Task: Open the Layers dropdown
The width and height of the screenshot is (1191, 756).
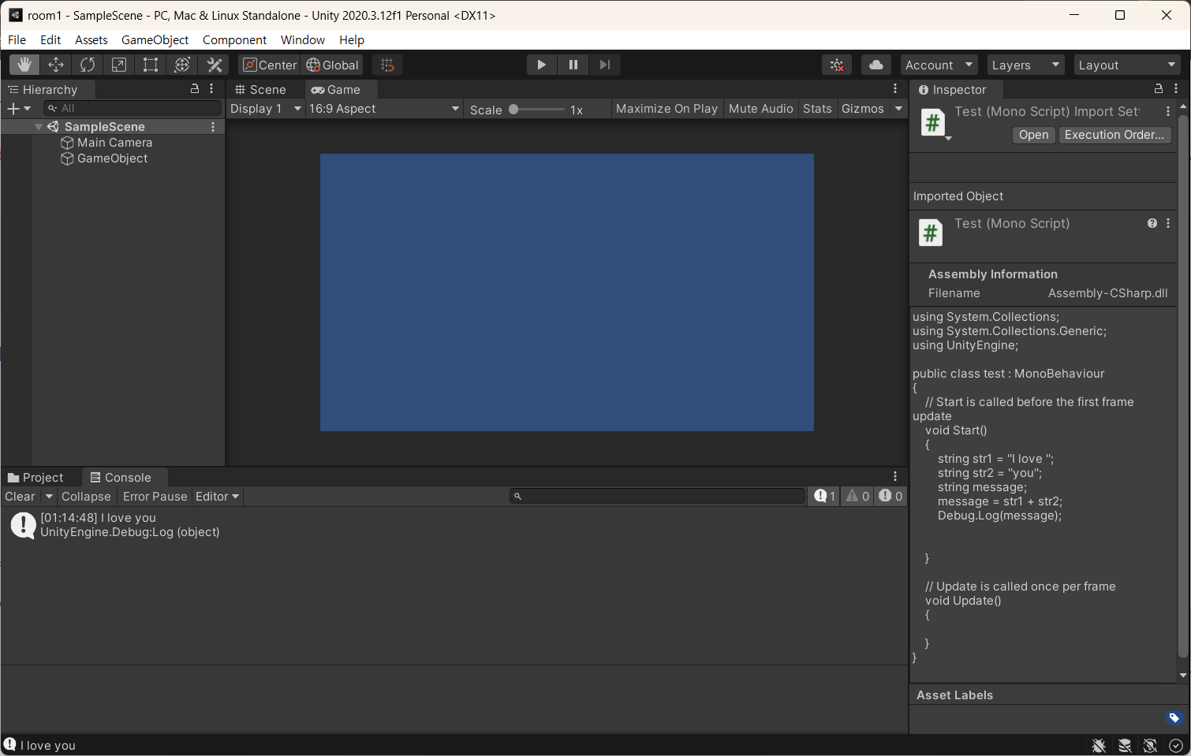Action: 1025,65
